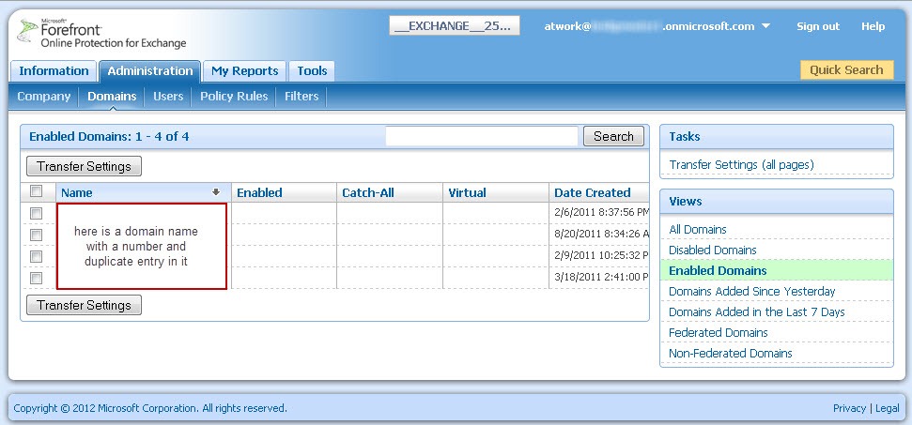Open the My Reports tab

[x=244, y=71]
